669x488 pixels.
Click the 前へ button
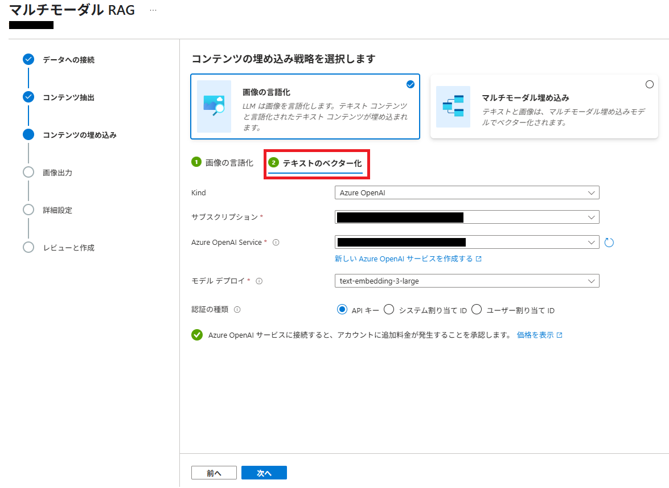click(214, 473)
